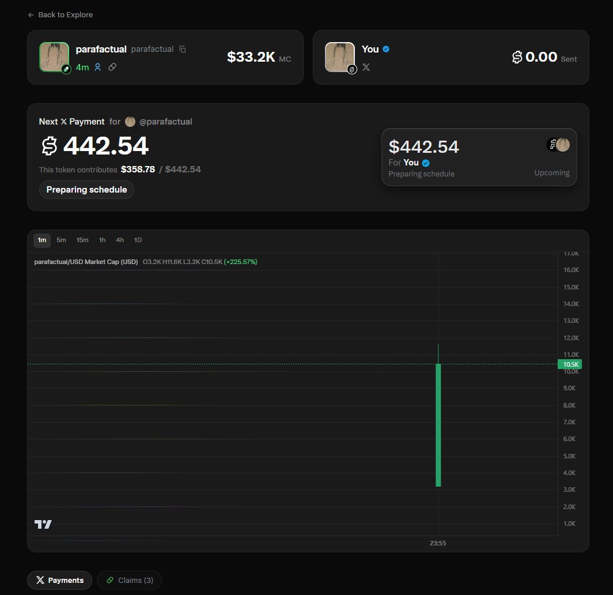Click the $358.78 contribution amount
Image resolution: width=613 pixels, height=595 pixels.
[x=138, y=170]
